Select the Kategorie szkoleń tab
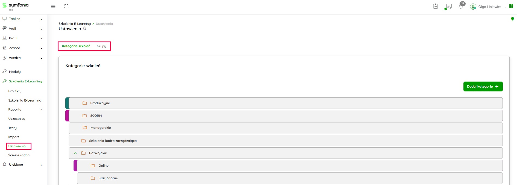Viewport: 517px width, 185px height. click(x=76, y=46)
